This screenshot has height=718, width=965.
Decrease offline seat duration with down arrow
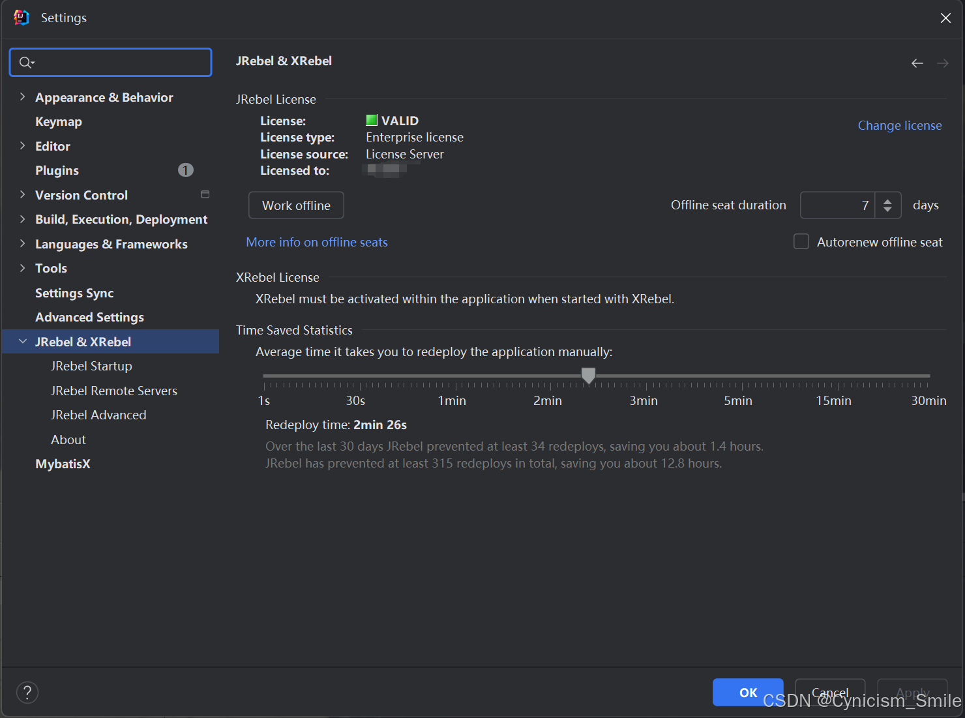pyautogui.click(x=887, y=210)
